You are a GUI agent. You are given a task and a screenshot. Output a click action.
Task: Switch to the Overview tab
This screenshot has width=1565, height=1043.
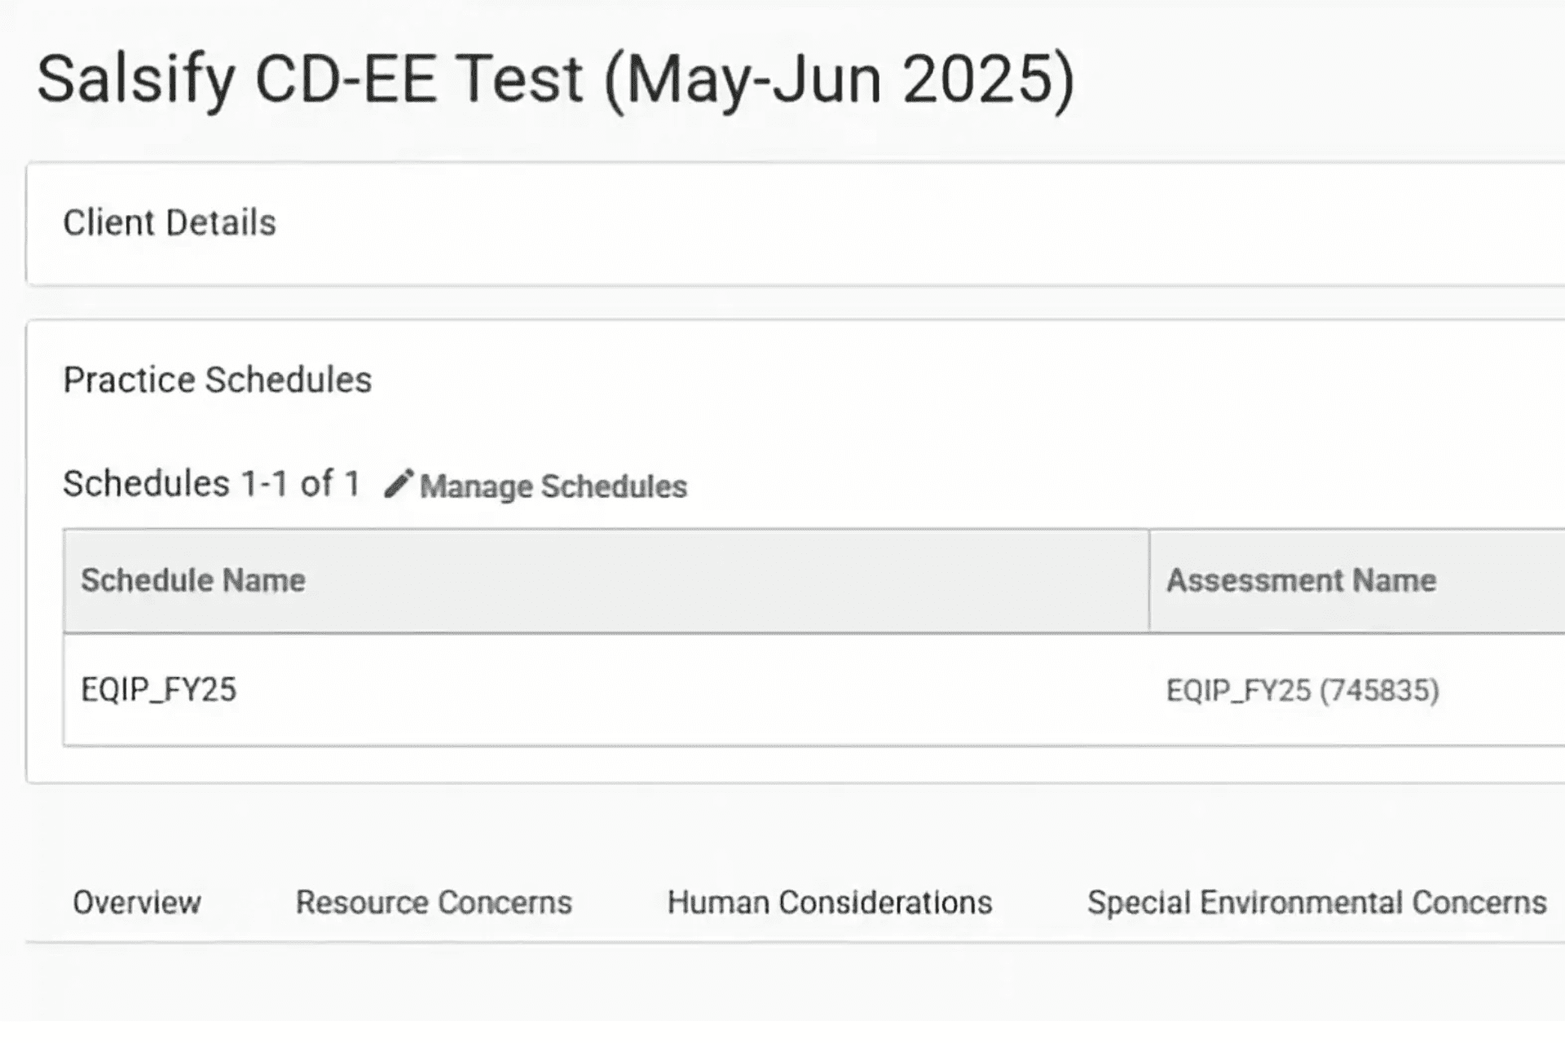[137, 902]
